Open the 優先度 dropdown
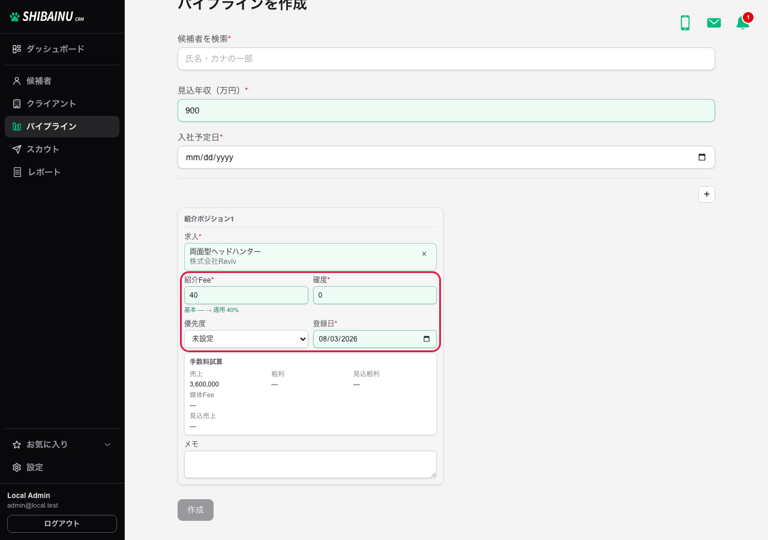 tap(246, 339)
